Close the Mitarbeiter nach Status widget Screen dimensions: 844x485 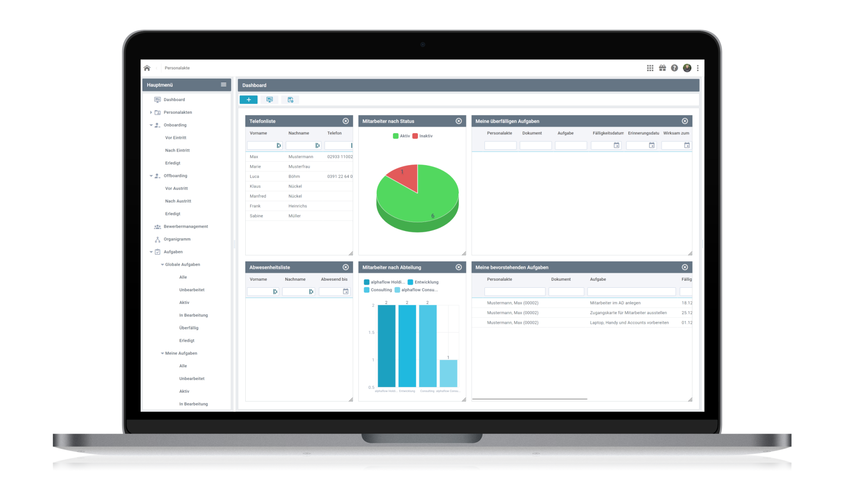pyautogui.click(x=458, y=121)
